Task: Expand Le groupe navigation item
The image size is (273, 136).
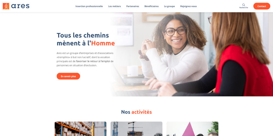Action: pos(170,6)
